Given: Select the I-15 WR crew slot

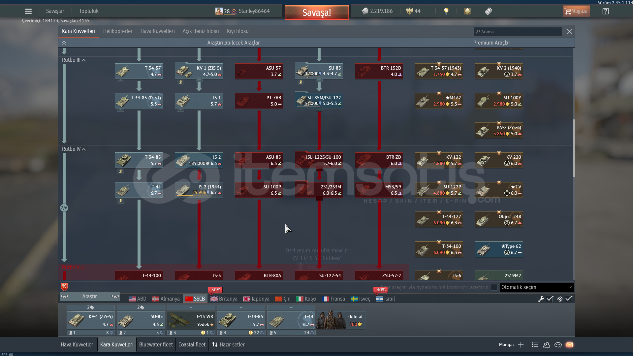Looking at the screenshot, I should 191,320.
